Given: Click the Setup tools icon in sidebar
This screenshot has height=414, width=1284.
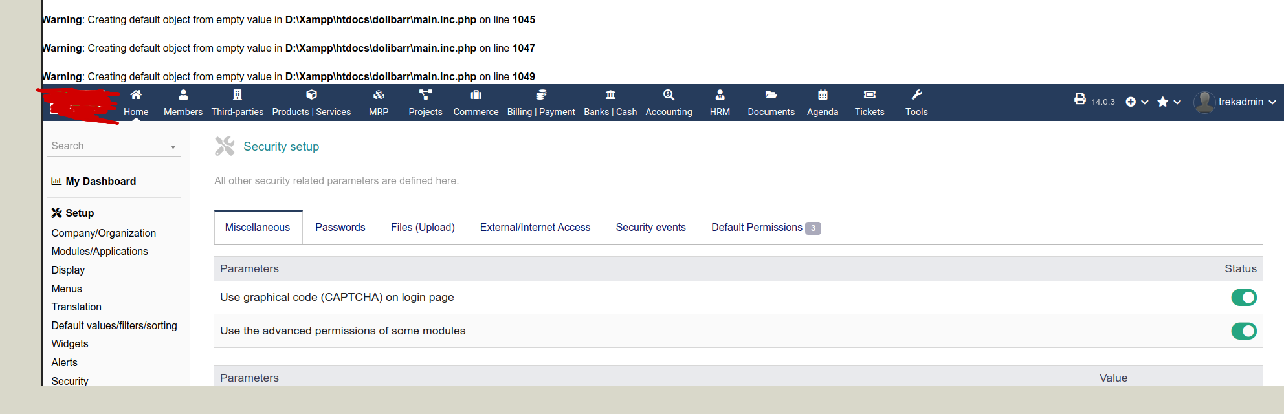Looking at the screenshot, I should point(57,213).
